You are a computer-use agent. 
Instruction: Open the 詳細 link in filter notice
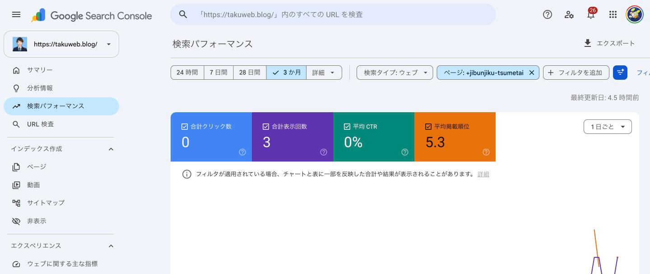point(483,174)
